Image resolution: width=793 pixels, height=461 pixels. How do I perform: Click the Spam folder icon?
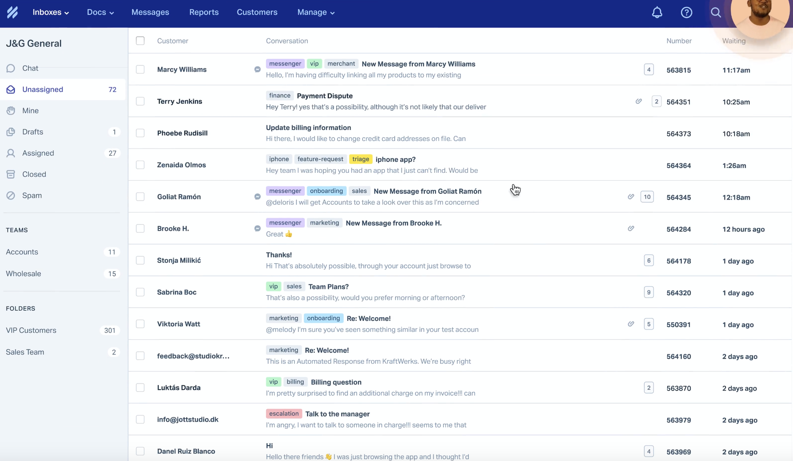[x=11, y=195]
